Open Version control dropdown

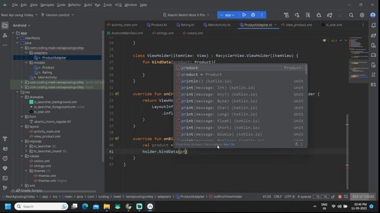(x=58, y=15)
